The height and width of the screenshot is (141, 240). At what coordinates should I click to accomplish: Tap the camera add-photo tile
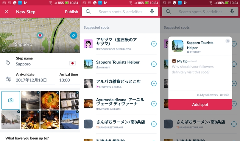[11, 100]
